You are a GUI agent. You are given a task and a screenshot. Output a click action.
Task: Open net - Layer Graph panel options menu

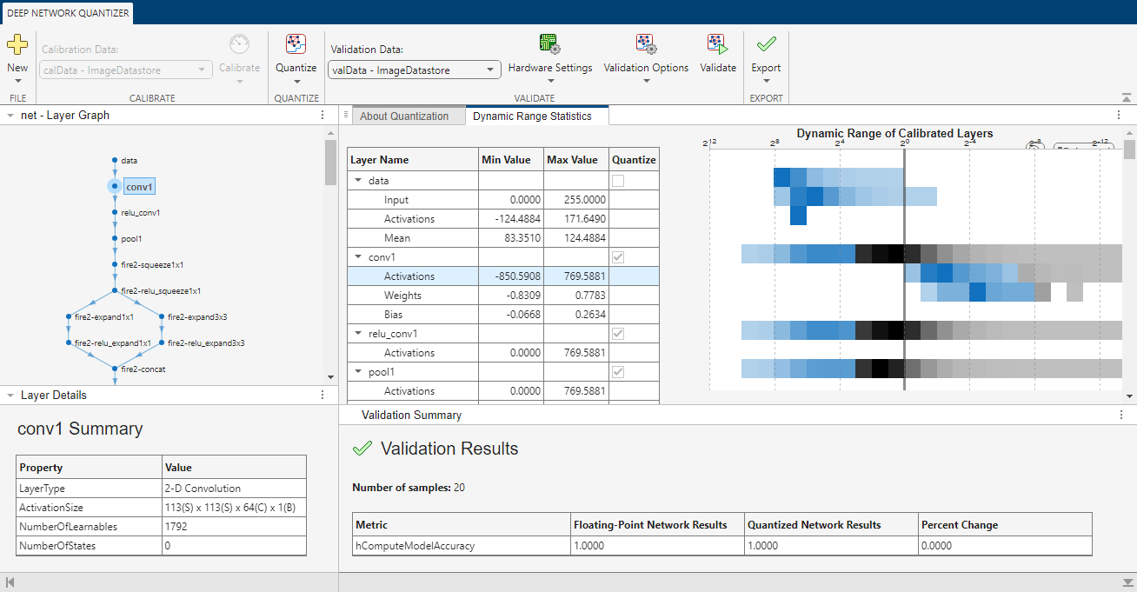tap(322, 115)
